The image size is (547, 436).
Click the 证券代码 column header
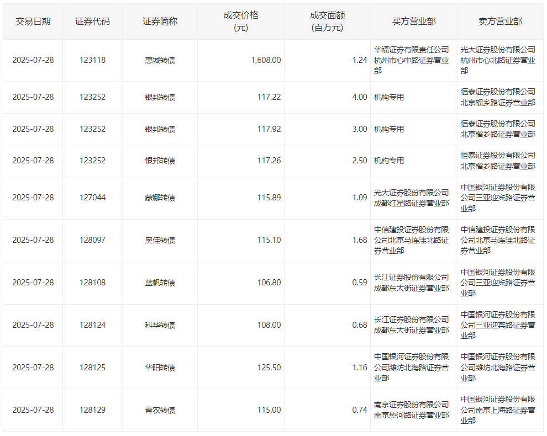pyautogui.click(x=92, y=22)
